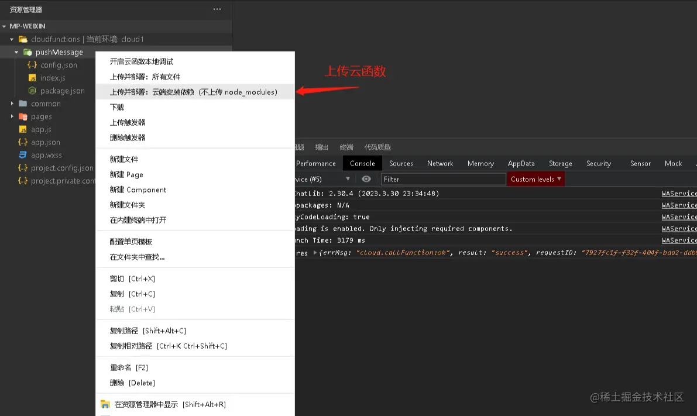Switch to the Network devtools tab
The height and width of the screenshot is (416, 697).
440,164
